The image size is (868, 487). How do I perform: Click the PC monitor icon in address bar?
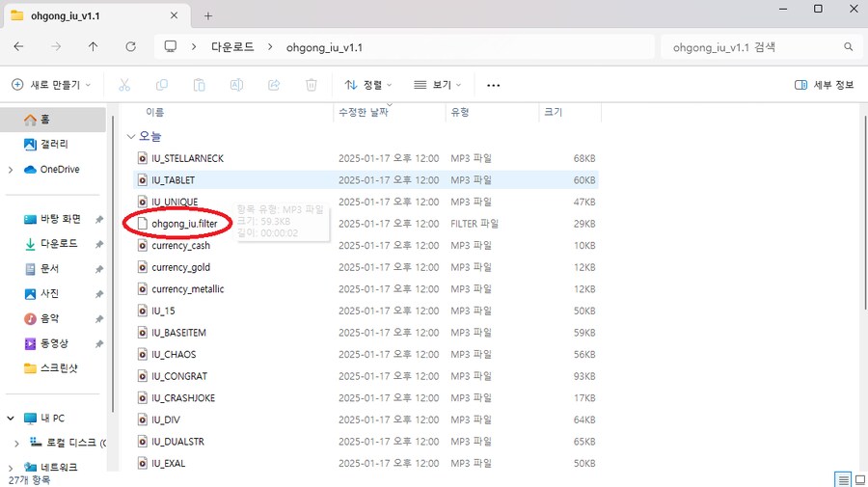[171, 47]
